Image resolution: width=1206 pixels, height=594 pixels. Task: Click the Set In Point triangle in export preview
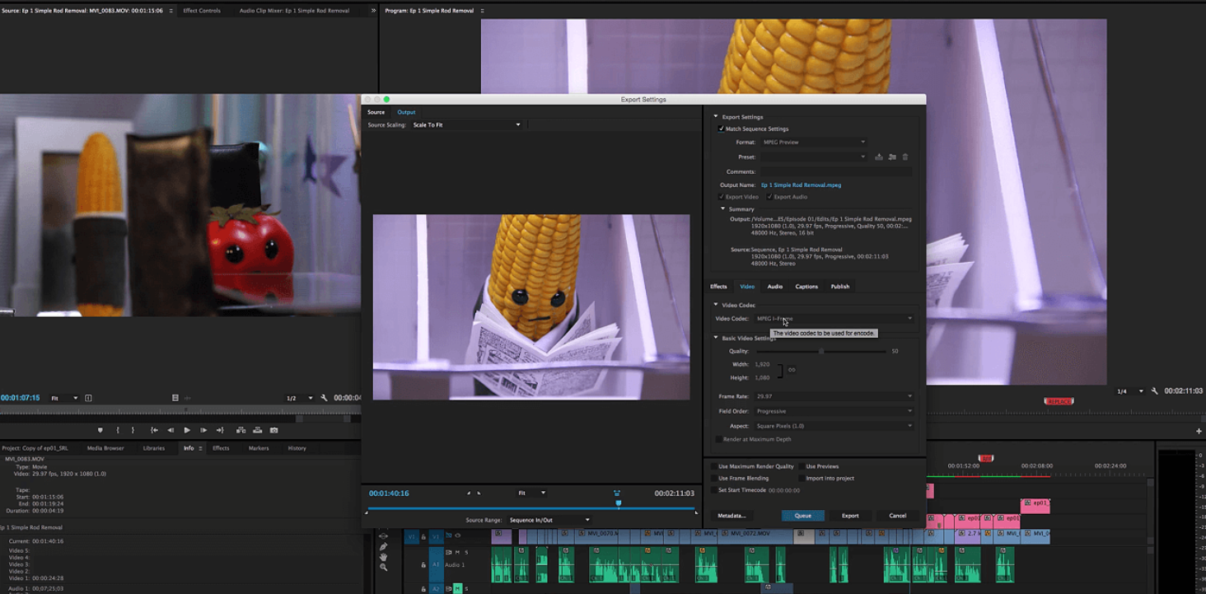[469, 493]
